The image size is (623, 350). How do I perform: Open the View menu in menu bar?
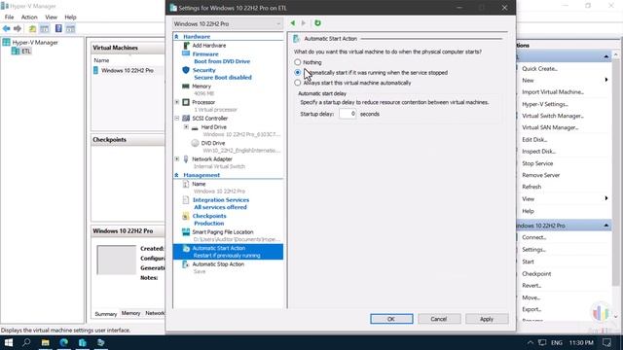point(51,17)
